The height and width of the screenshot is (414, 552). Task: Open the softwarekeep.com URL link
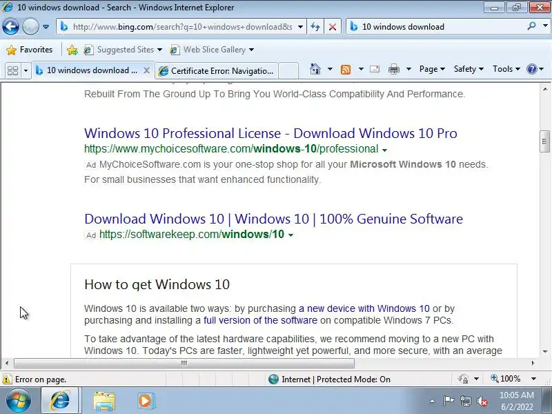tap(192, 235)
